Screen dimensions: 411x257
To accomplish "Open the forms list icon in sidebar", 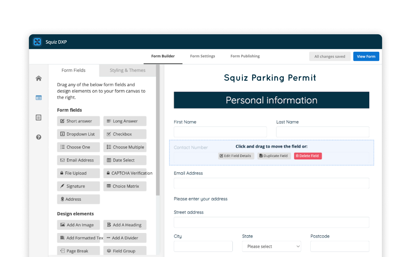I will (39, 98).
